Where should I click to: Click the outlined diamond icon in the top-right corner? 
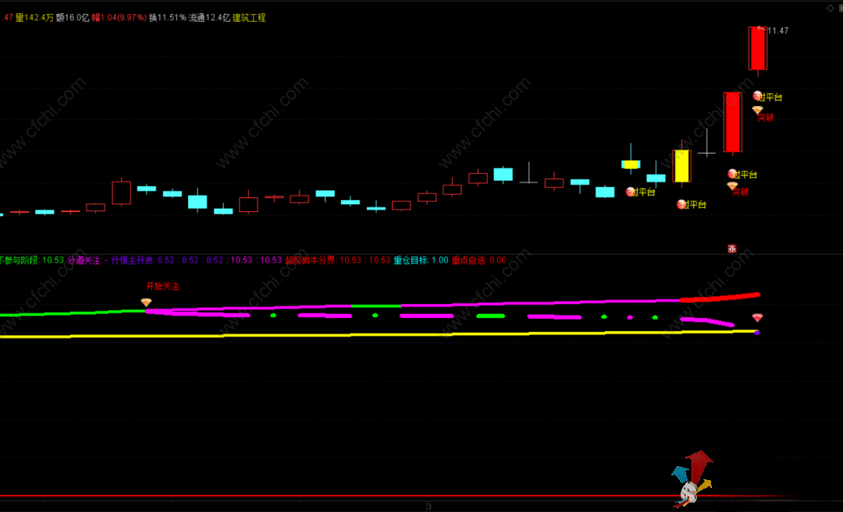coord(830,8)
